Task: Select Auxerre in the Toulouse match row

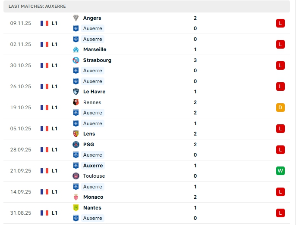Action: (93, 166)
